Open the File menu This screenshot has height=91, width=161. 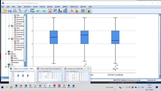coord(3,7)
